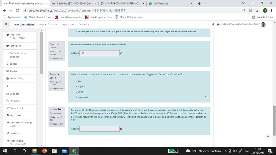Open the Media Gallery link
This screenshot has width=276, height=155.
[x=20, y=78]
